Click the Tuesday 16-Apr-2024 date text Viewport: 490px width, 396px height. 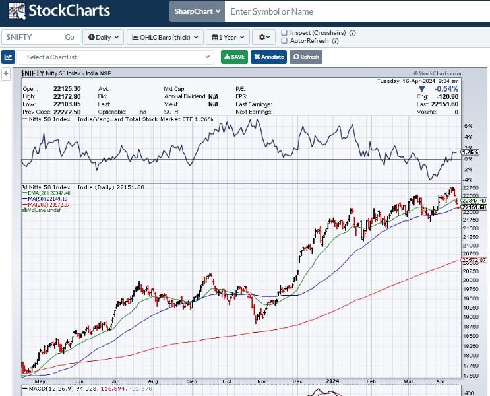coord(406,81)
